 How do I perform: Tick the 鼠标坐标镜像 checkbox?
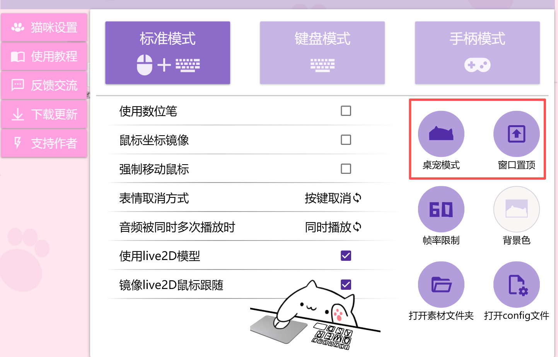(346, 140)
